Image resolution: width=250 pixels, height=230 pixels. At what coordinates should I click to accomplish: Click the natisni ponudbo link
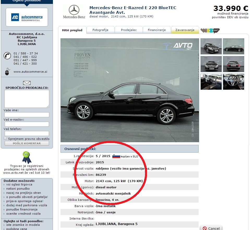(x=18, y=189)
